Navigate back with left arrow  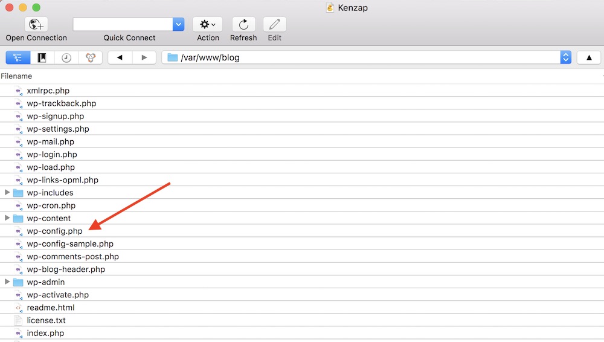click(x=120, y=57)
